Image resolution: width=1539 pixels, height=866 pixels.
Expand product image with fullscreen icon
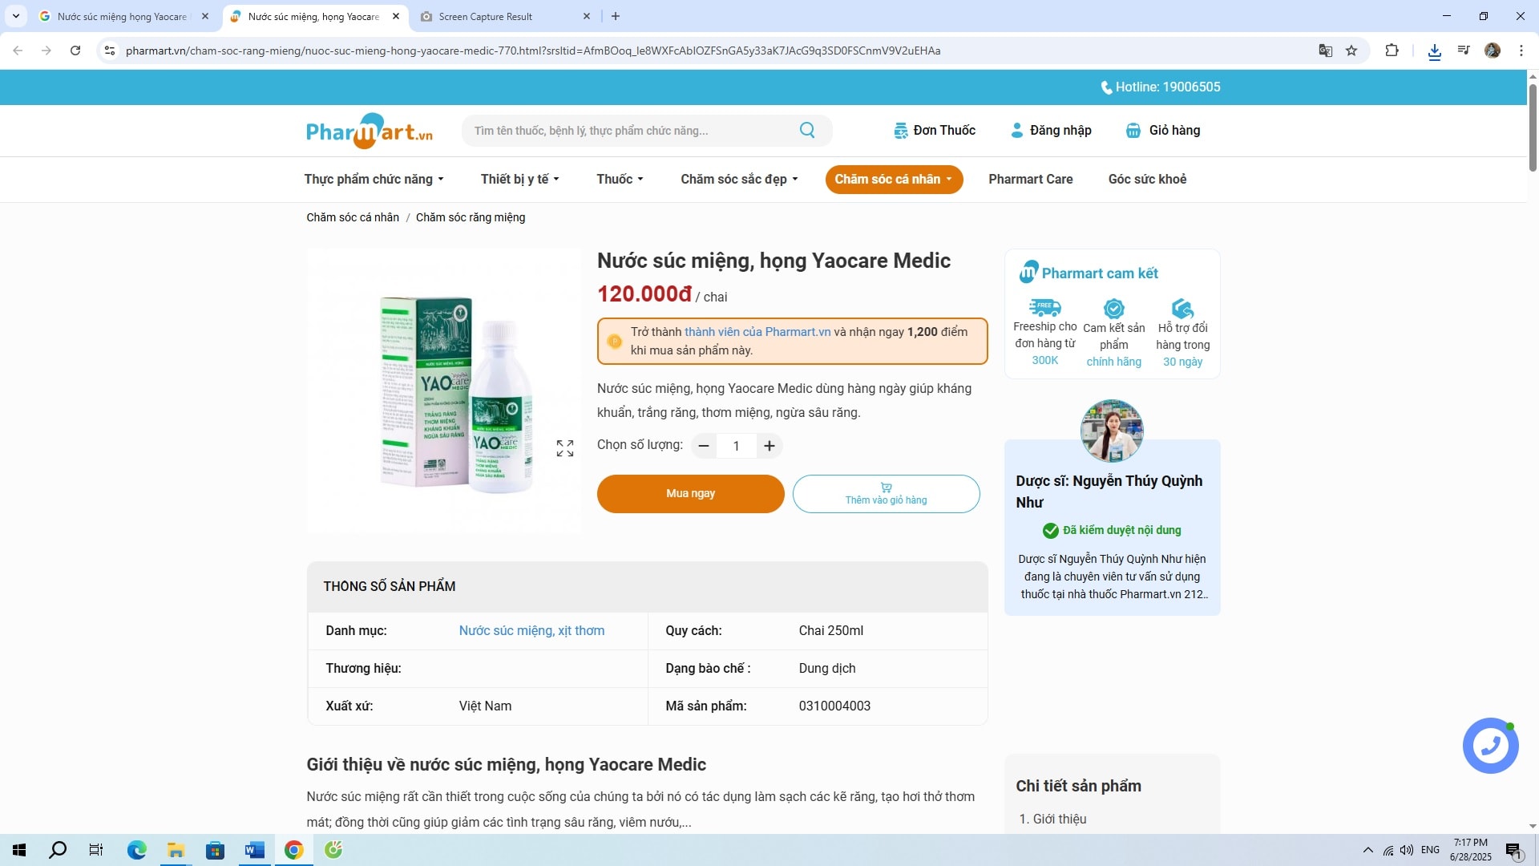(565, 448)
